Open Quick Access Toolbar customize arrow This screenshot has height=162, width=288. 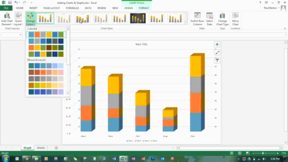pos(31,3)
